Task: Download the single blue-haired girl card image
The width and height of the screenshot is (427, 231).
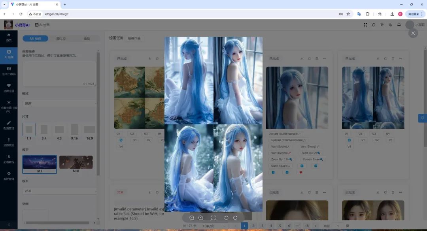Action: coord(302,59)
